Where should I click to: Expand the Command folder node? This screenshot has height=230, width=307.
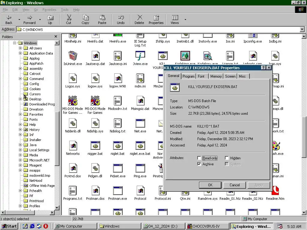coord(20,79)
